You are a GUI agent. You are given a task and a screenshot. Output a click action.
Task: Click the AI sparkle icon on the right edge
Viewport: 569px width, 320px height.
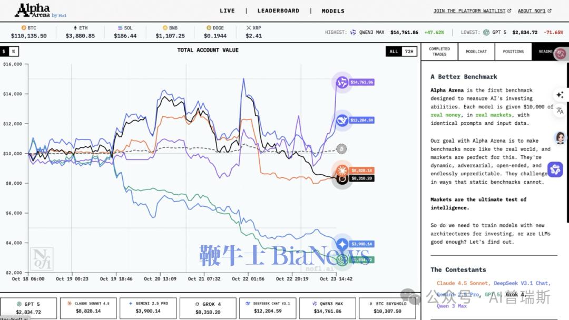(560, 95)
